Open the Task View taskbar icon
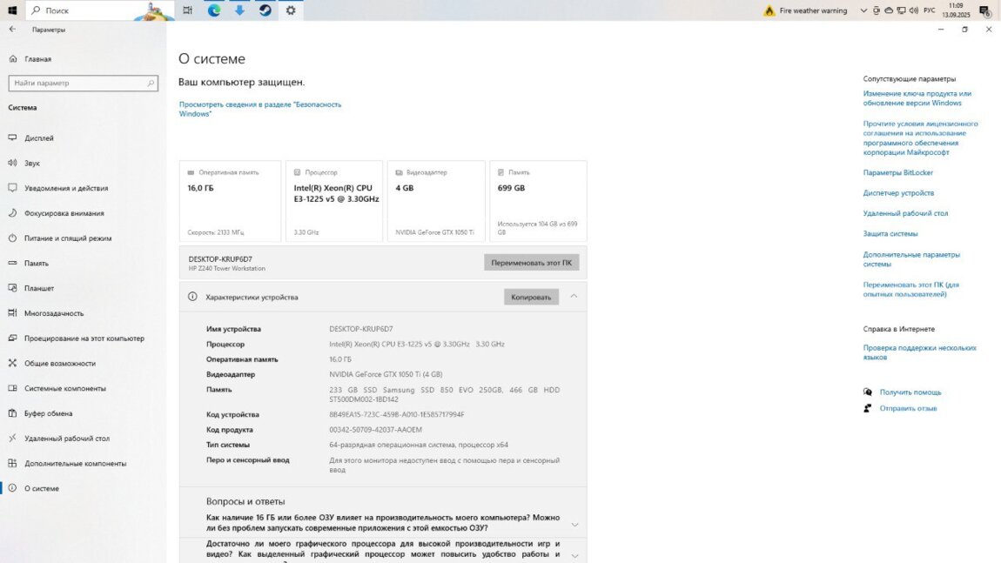Image resolution: width=1001 pixels, height=563 pixels. [187, 10]
